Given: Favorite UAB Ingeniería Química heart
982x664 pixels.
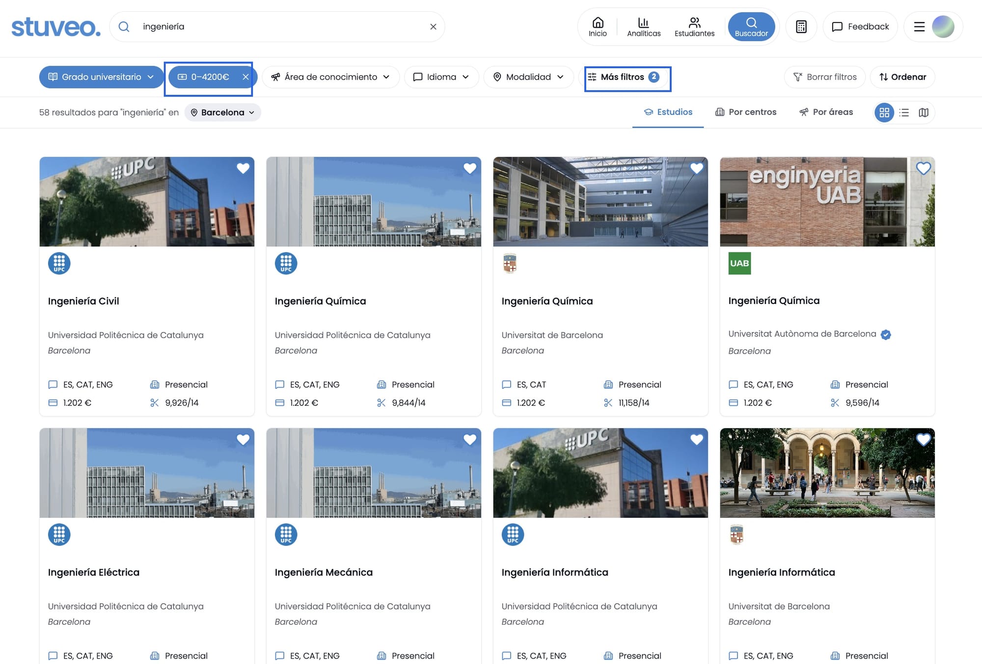Looking at the screenshot, I should [924, 168].
